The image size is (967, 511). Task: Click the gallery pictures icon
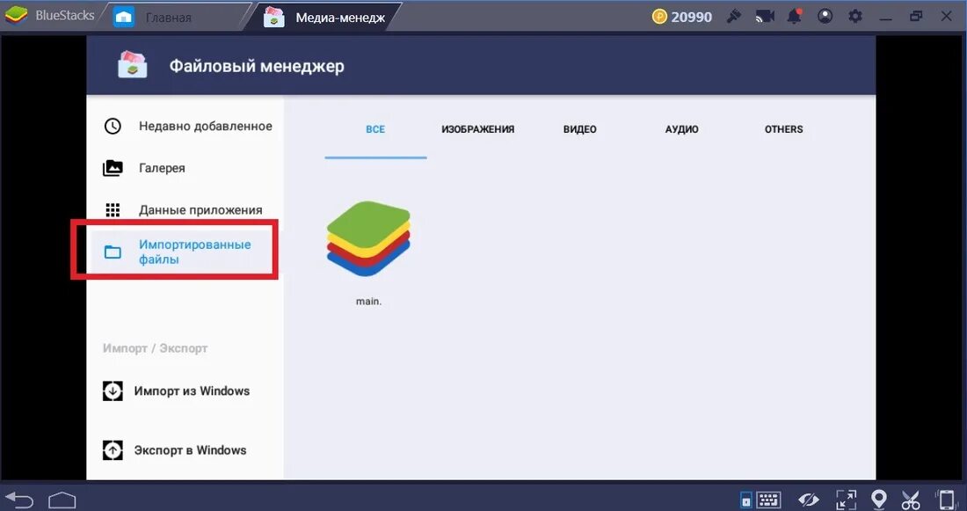[113, 168]
